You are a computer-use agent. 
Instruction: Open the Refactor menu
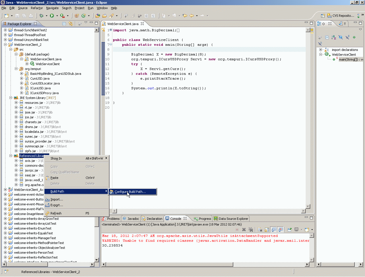pyautogui.click(x=36, y=8)
